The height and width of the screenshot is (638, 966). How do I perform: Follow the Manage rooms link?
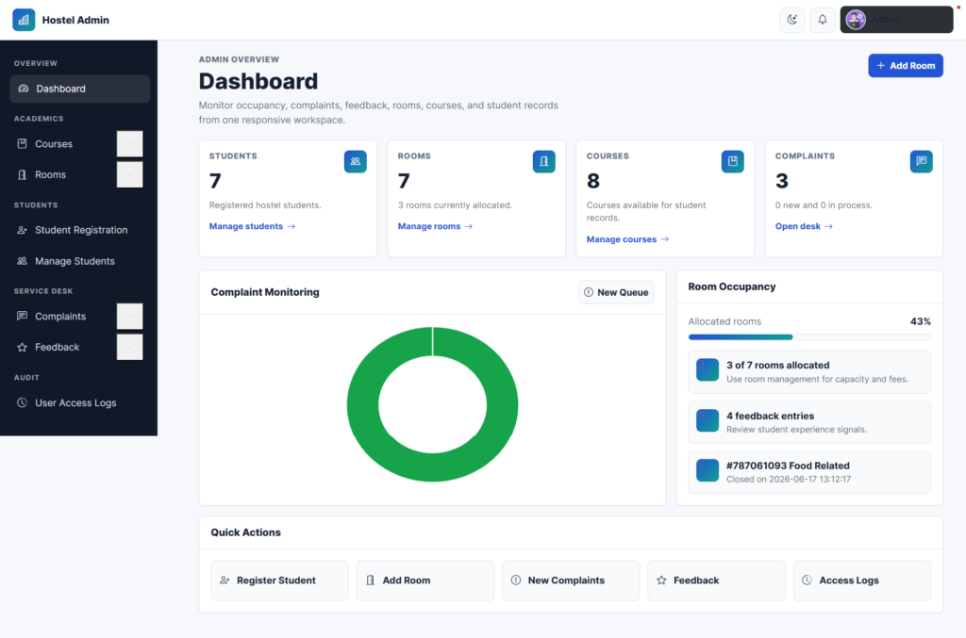point(435,226)
